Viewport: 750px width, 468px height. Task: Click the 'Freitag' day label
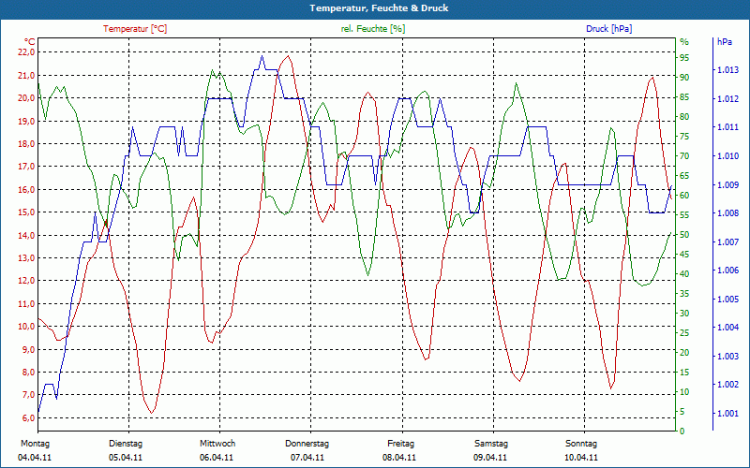point(401,444)
